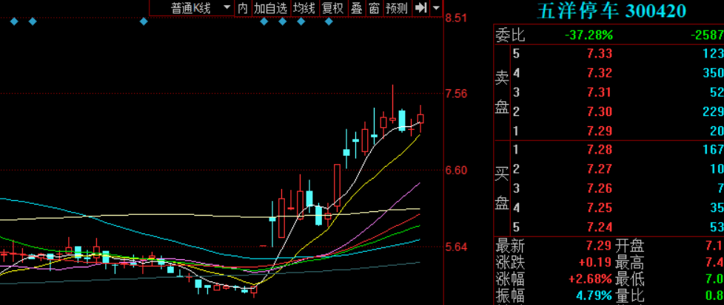This screenshot has width=724, height=305.
Task: Click sell level 2 price 7.30
Action: coord(600,112)
